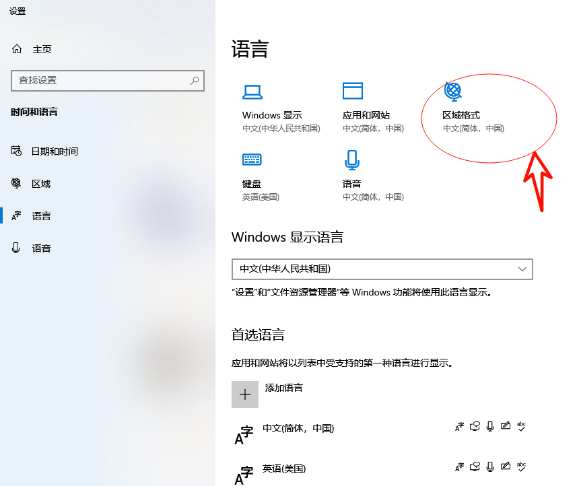Click the 语音 microphone tile icon

[x=352, y=160]
